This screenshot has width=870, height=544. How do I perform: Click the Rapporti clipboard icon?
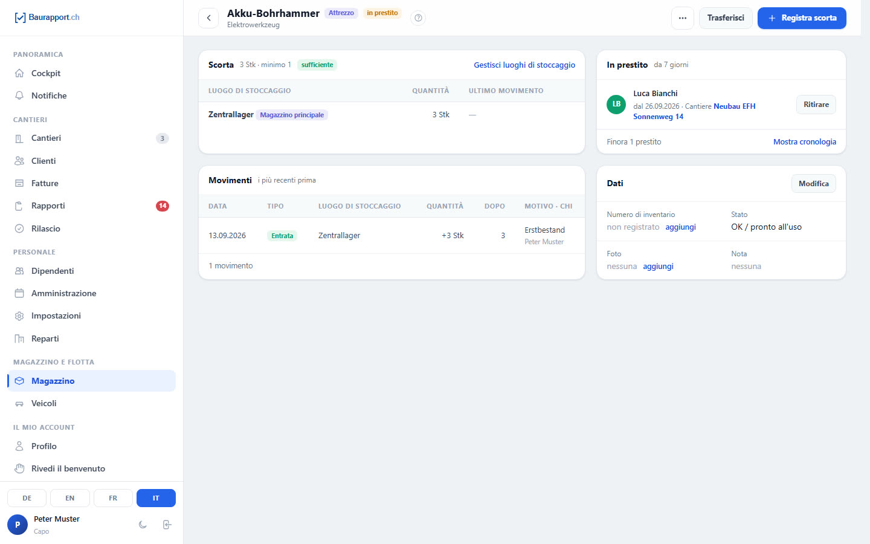point(19,206)
